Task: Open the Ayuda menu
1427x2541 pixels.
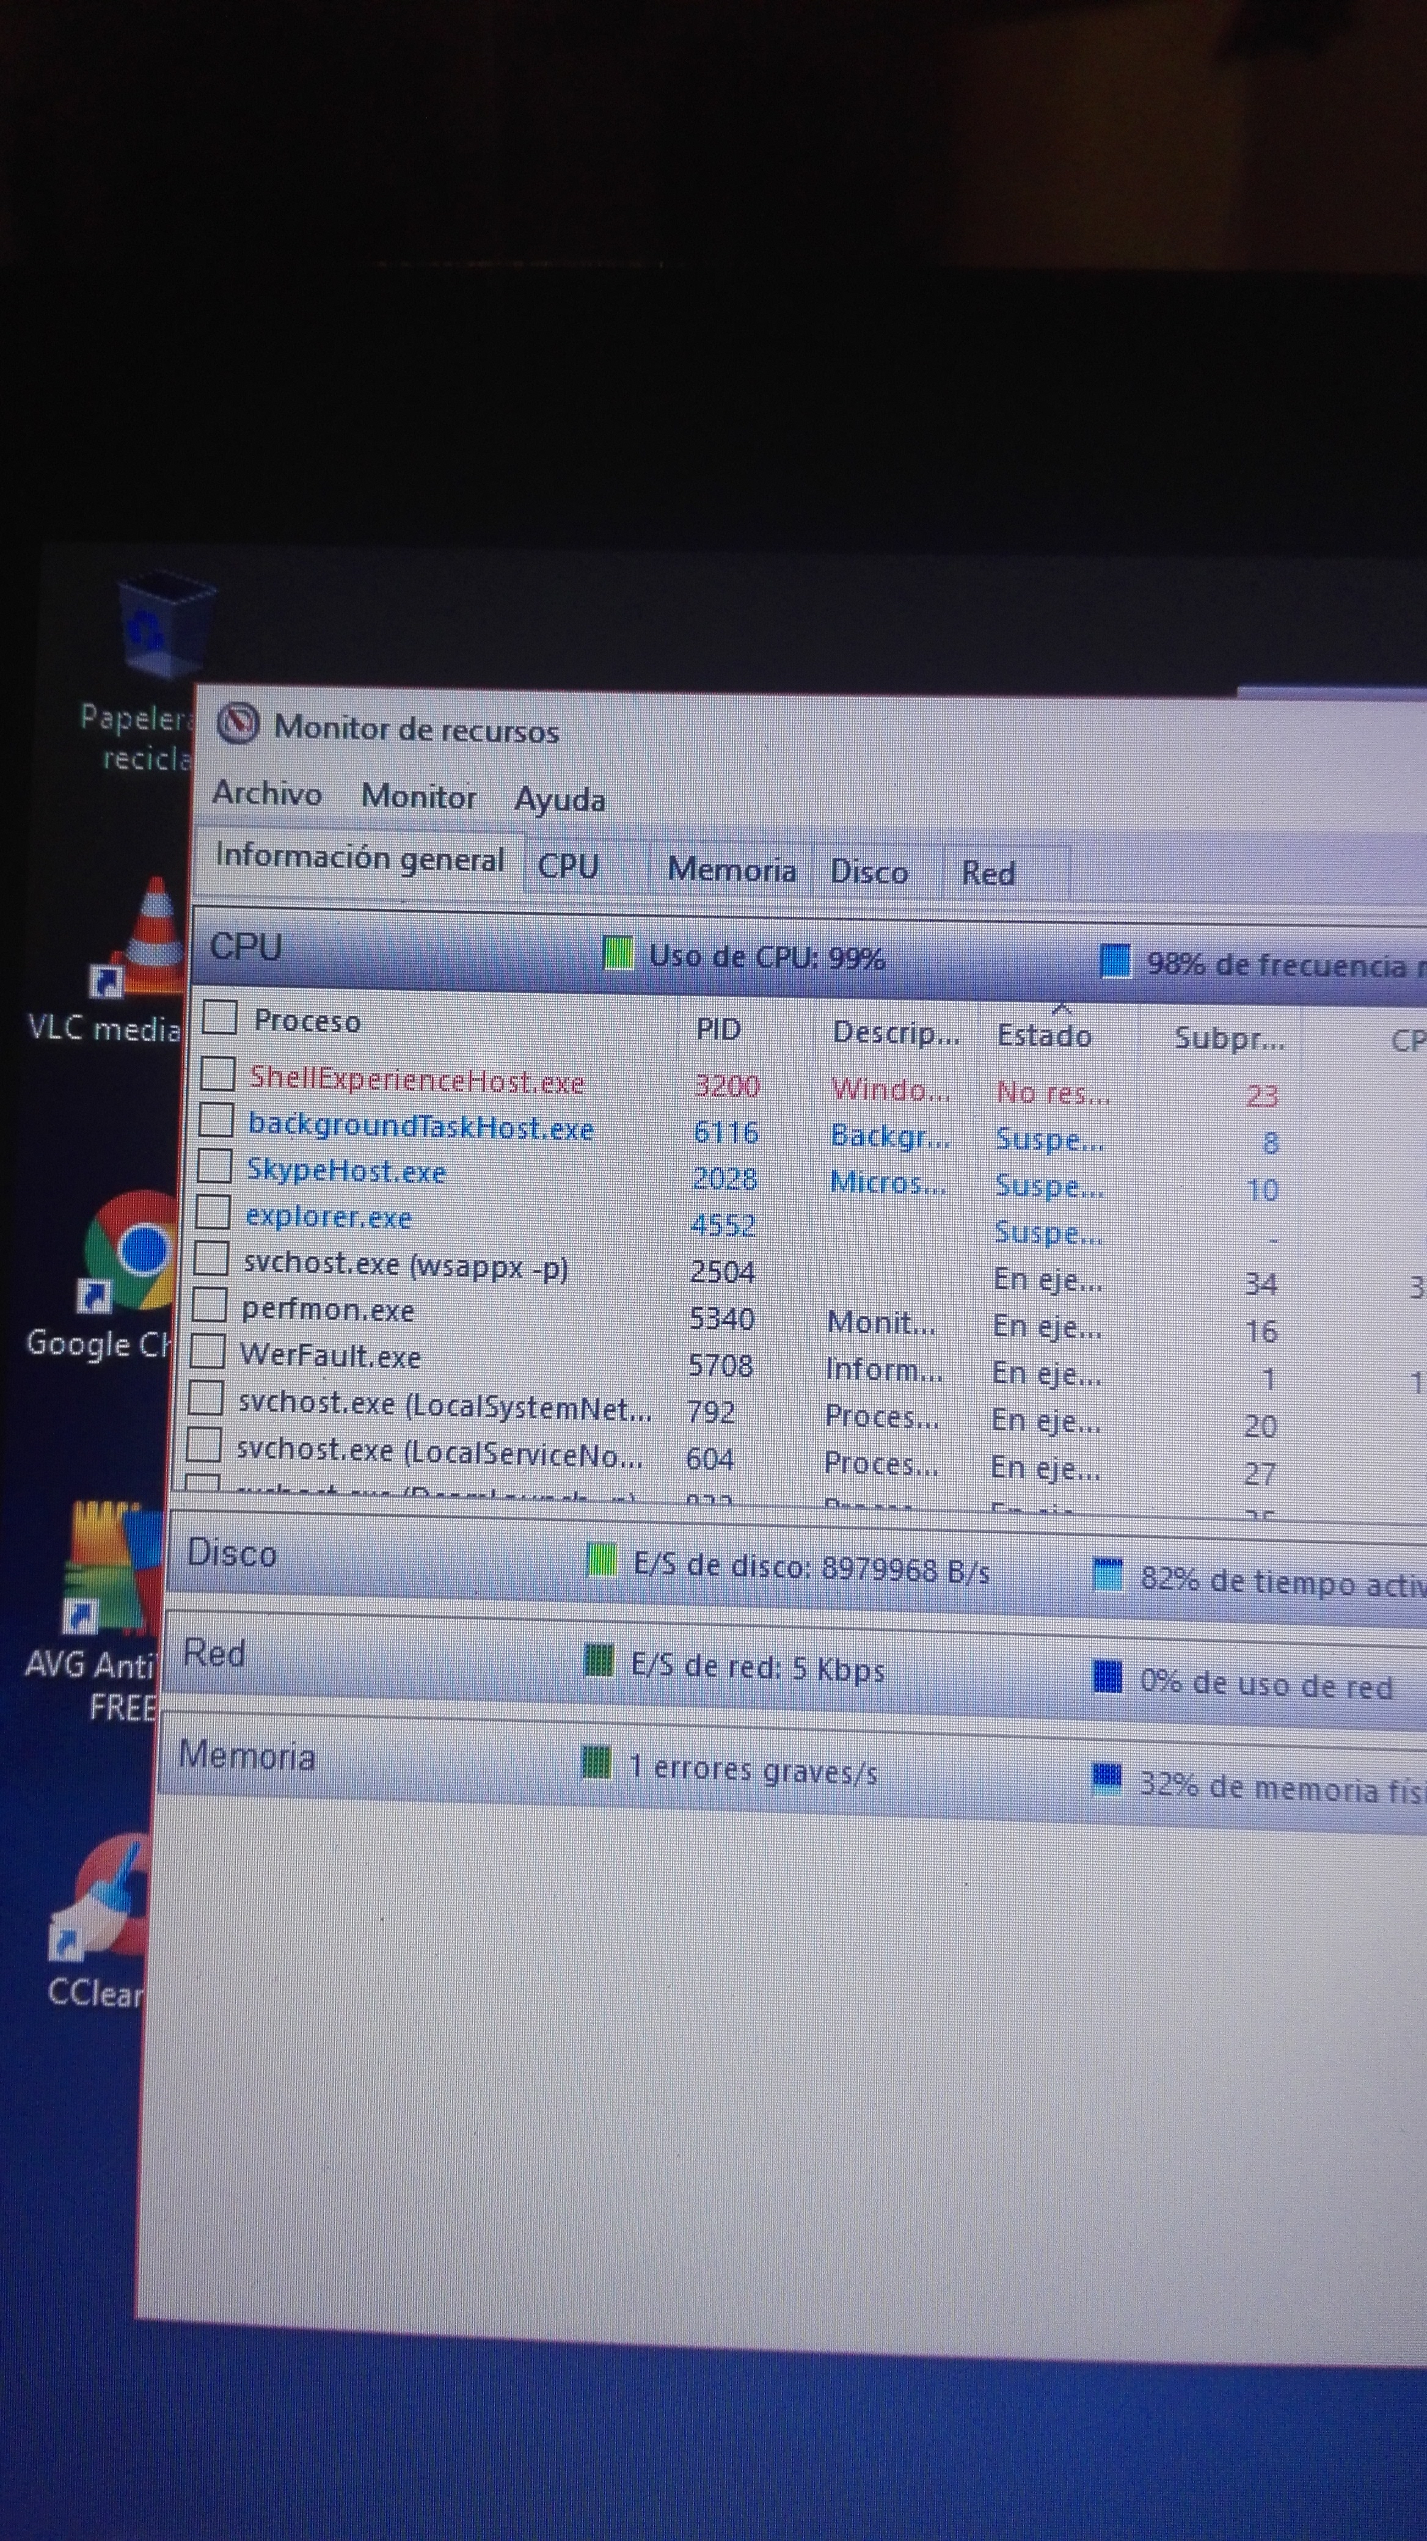Action: (x=559, y=799)
